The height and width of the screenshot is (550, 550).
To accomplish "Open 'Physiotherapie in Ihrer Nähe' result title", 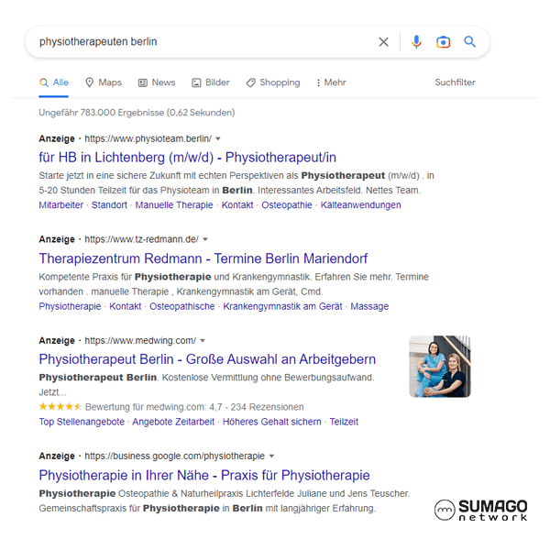I will 204,475.
